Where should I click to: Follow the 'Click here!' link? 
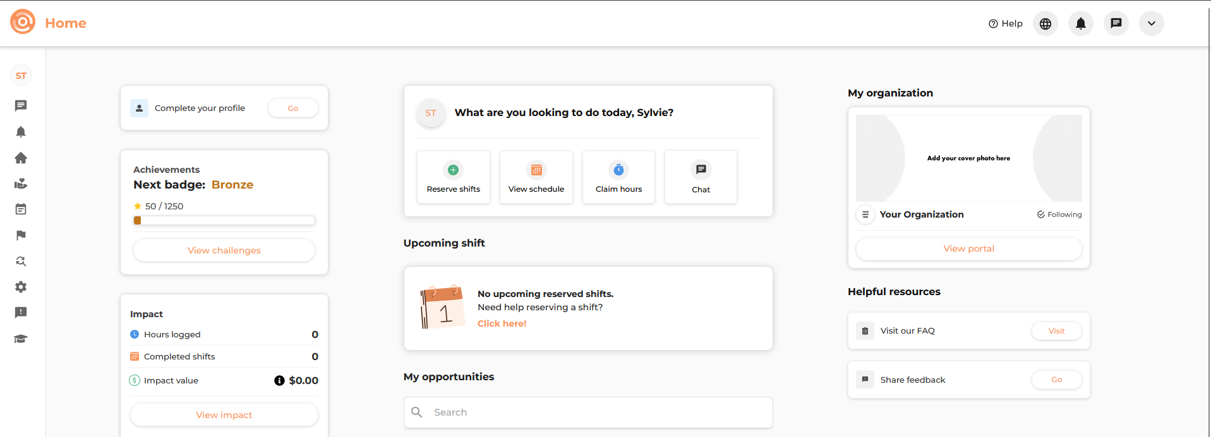pos(502,323)
